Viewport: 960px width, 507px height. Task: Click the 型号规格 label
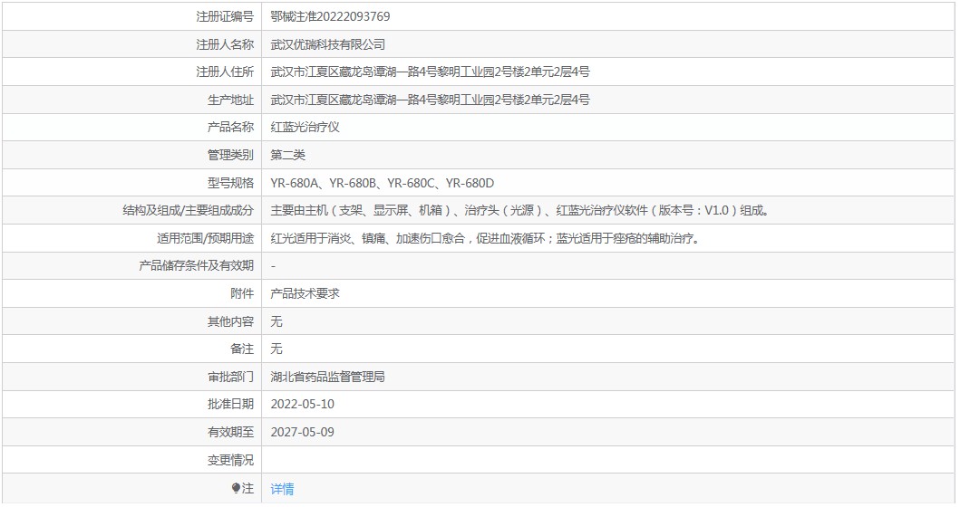[x=230, y=183]
